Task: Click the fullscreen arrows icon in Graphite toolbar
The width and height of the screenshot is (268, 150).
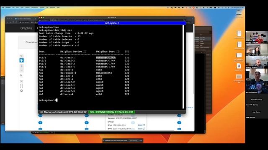Action: 21,86
